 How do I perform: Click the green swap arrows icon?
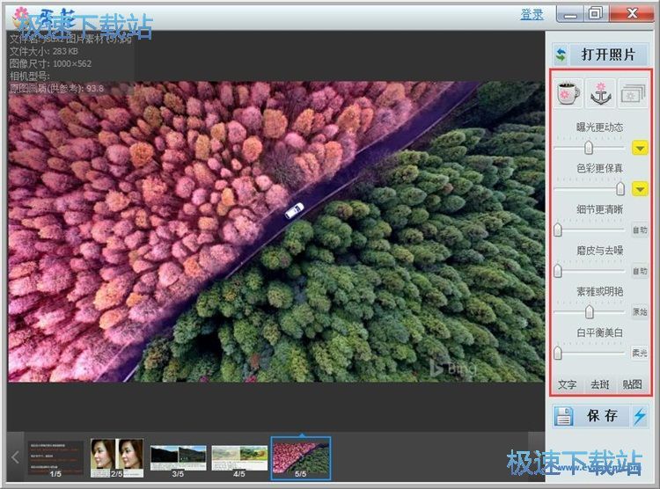561,55
